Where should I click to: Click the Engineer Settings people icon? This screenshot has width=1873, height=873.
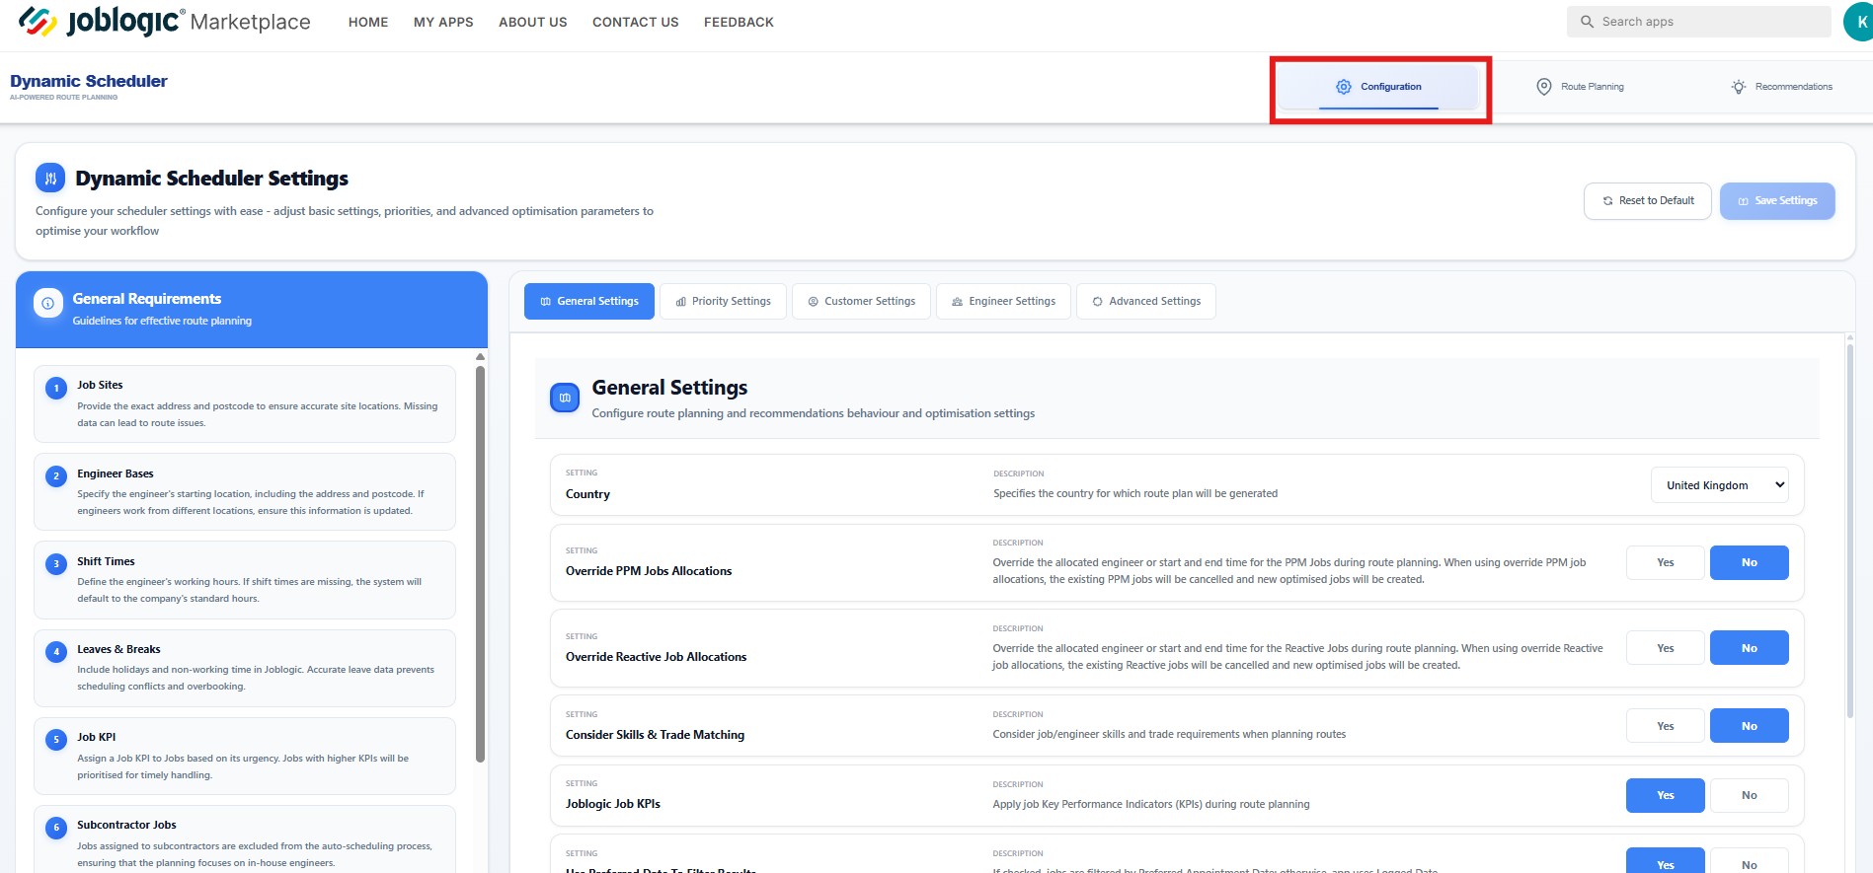[x=957, y=302]
